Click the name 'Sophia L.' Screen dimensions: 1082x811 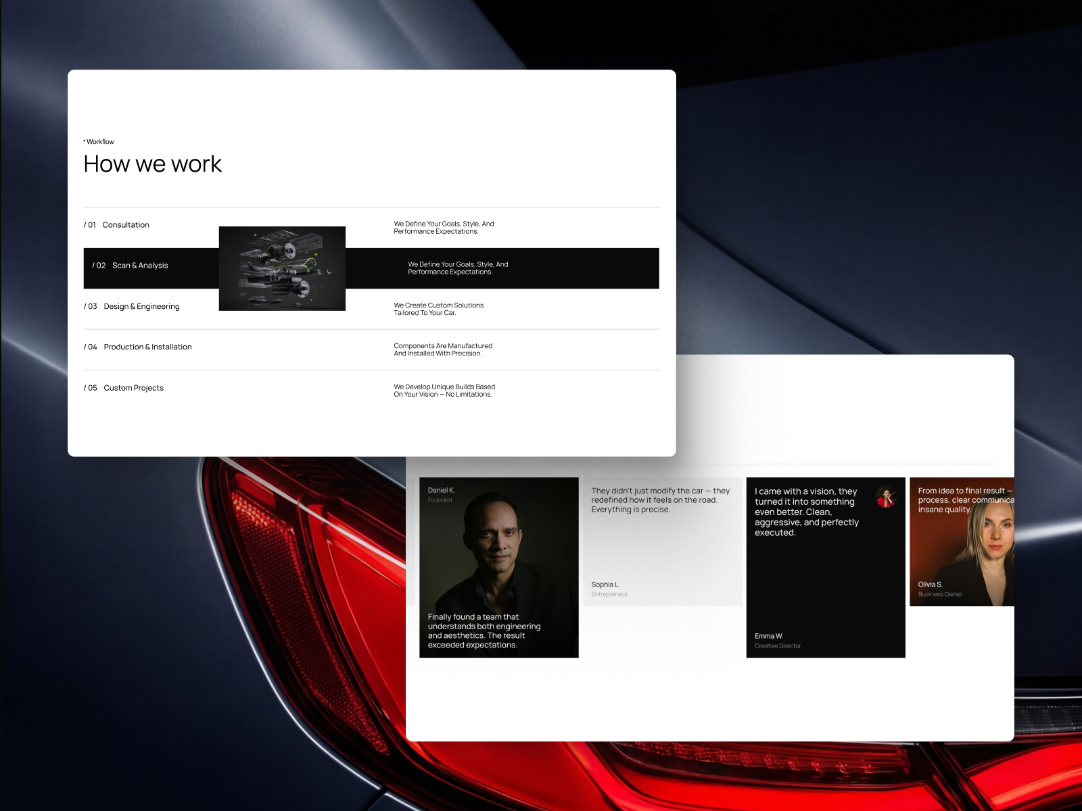tap(605, 585)
